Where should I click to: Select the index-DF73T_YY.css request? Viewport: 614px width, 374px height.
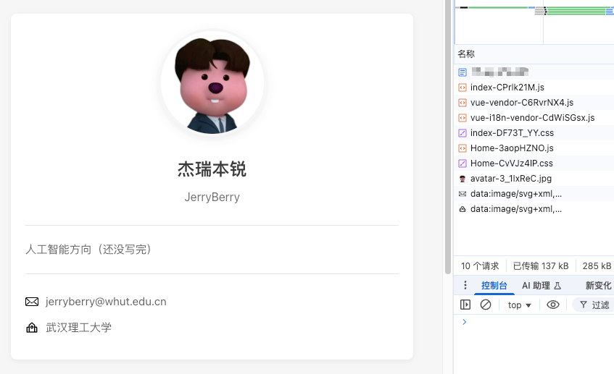click(534, 133)
